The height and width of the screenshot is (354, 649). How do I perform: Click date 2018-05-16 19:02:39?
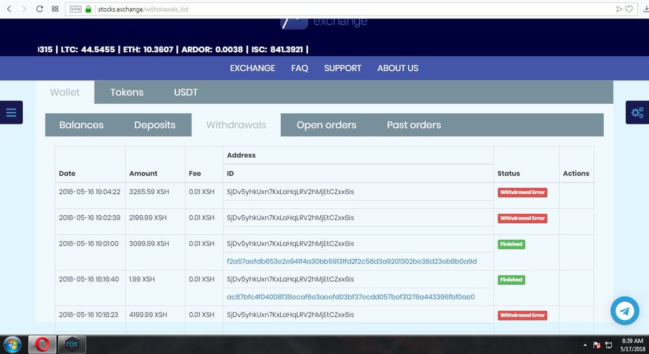[89, 218]
